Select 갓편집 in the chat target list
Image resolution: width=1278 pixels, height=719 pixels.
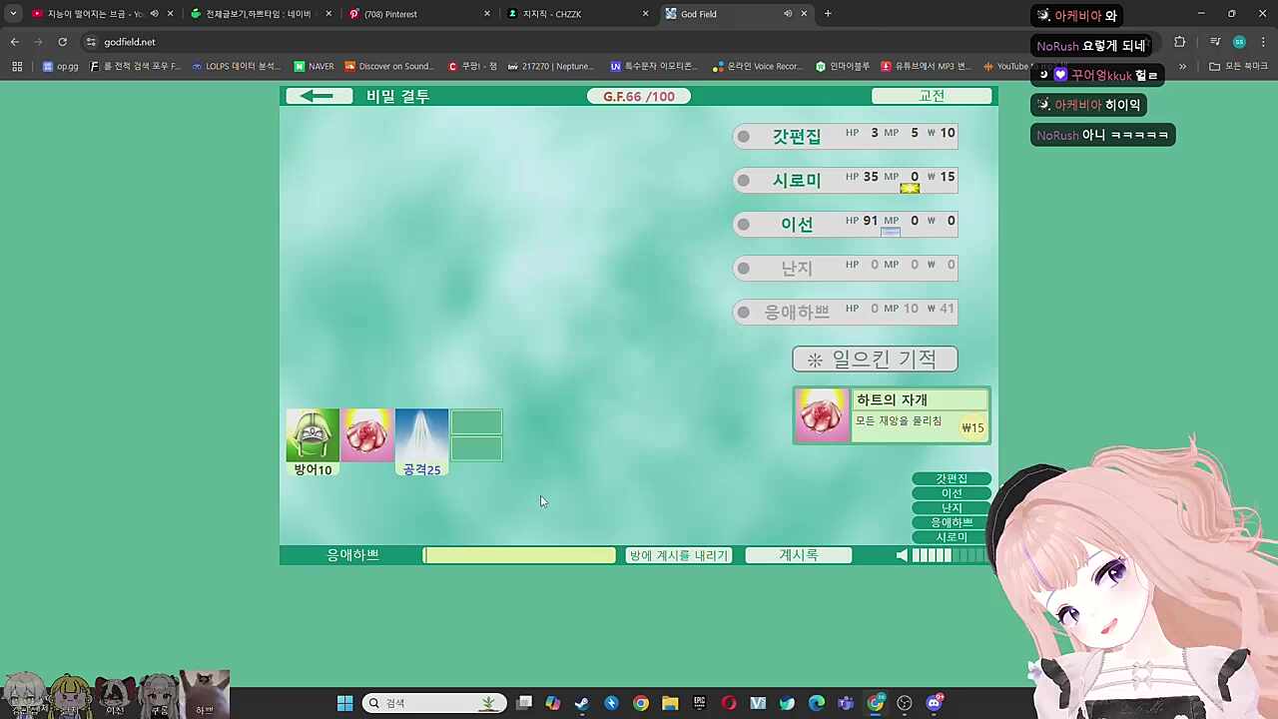click(x=952, y=478)
